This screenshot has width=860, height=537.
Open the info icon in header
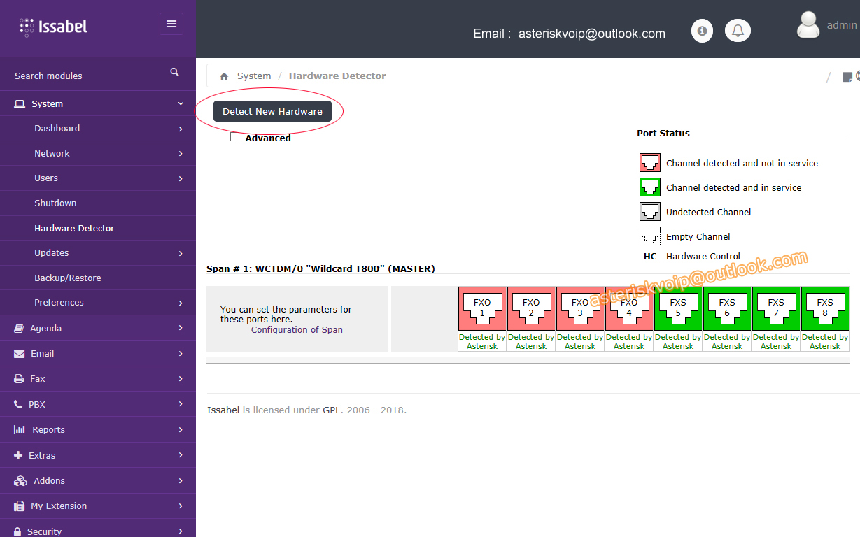[702, 31]
